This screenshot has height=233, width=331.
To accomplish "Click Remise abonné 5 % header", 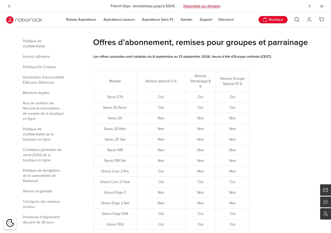I will (x=161, y=81).
